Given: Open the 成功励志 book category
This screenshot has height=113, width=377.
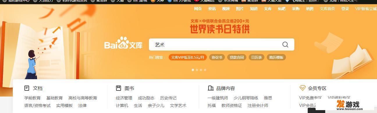Looking at the screenshot, I should (146, 98).
